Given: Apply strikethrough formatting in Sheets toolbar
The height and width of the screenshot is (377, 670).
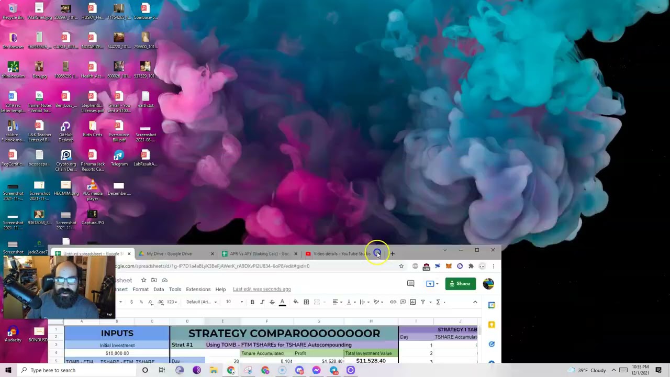Looking at the screenshot, I should [x=272, y=302].
